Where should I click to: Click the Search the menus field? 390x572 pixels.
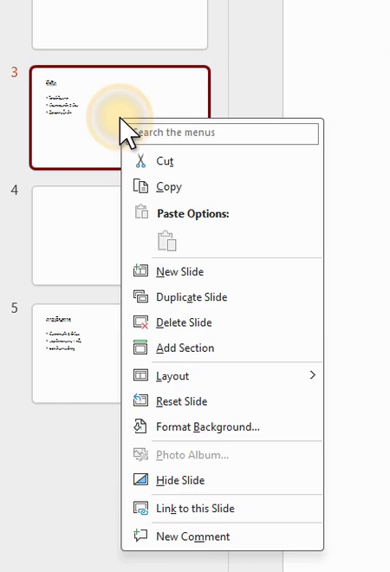[223, 133]
